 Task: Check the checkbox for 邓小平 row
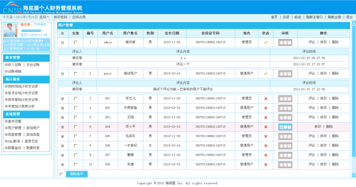tap(76, 127)
